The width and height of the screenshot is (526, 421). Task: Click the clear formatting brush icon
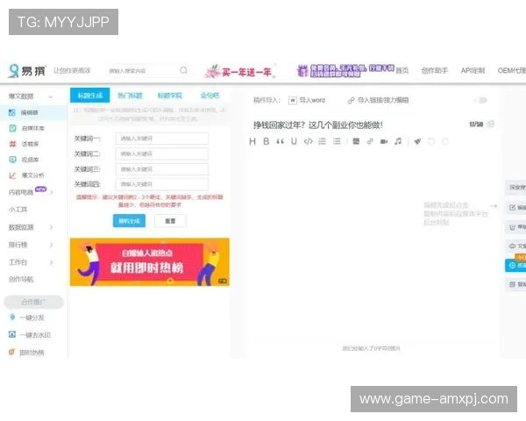[417, 141]
